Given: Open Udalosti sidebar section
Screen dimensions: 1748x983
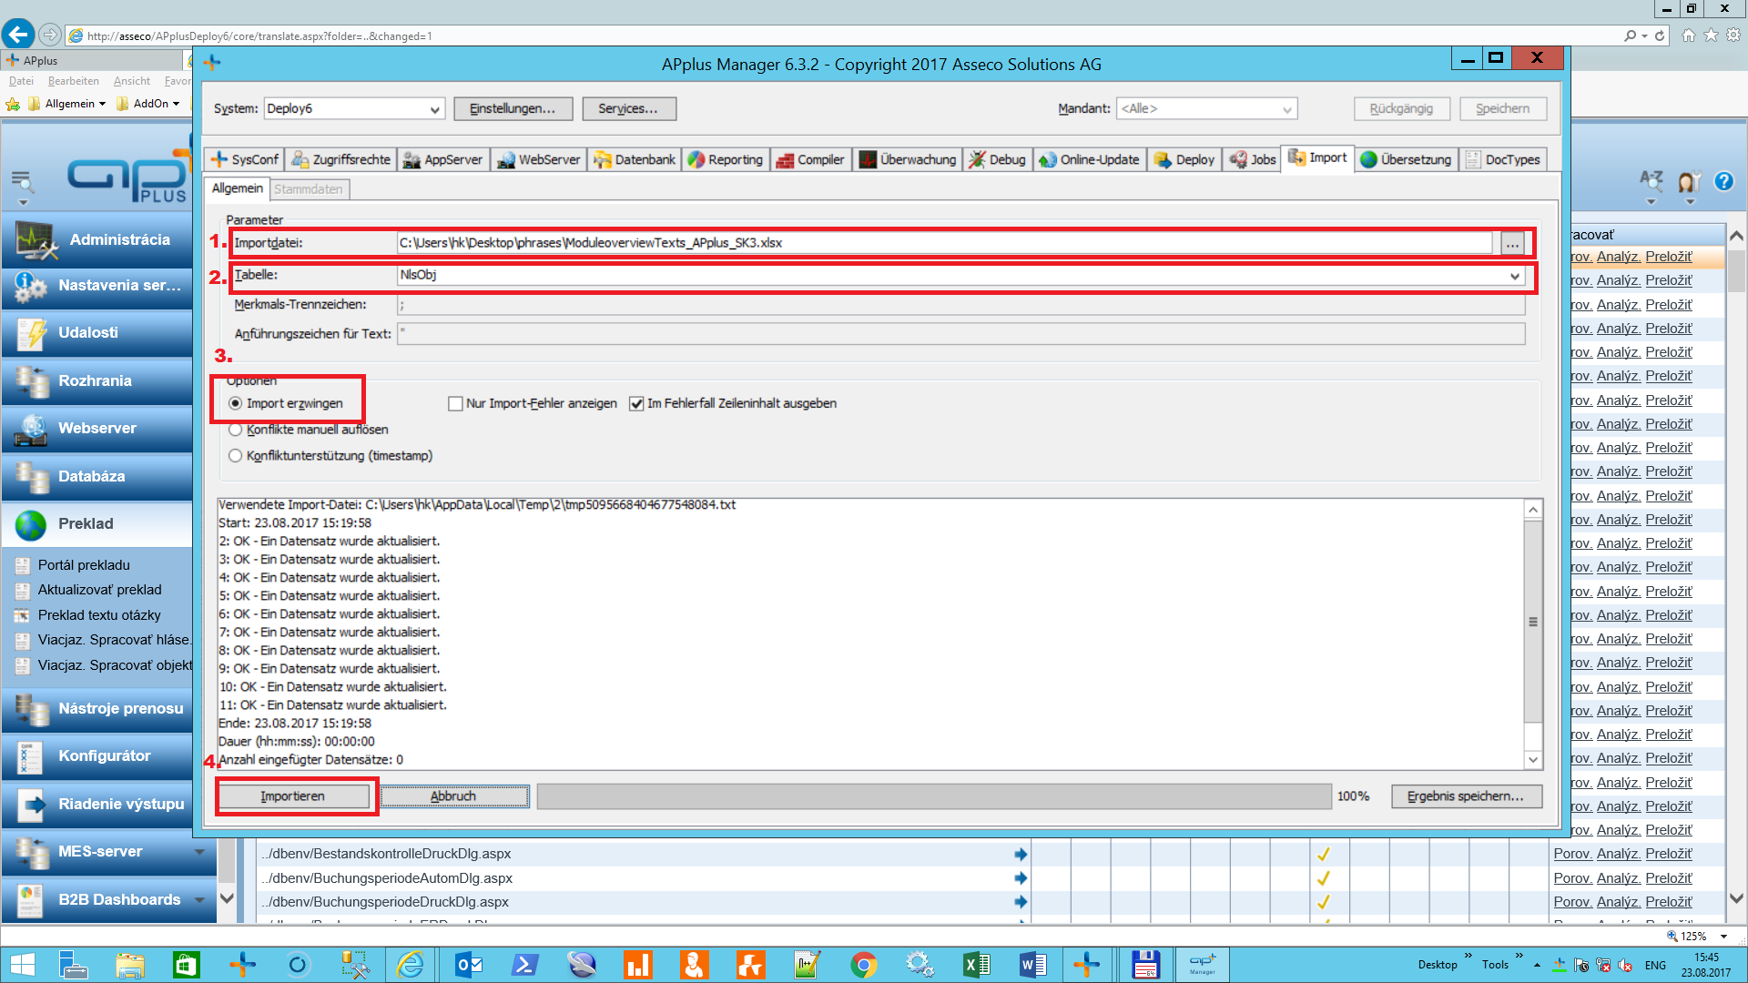Looking at the screenshot, I should tap(97, 333).
